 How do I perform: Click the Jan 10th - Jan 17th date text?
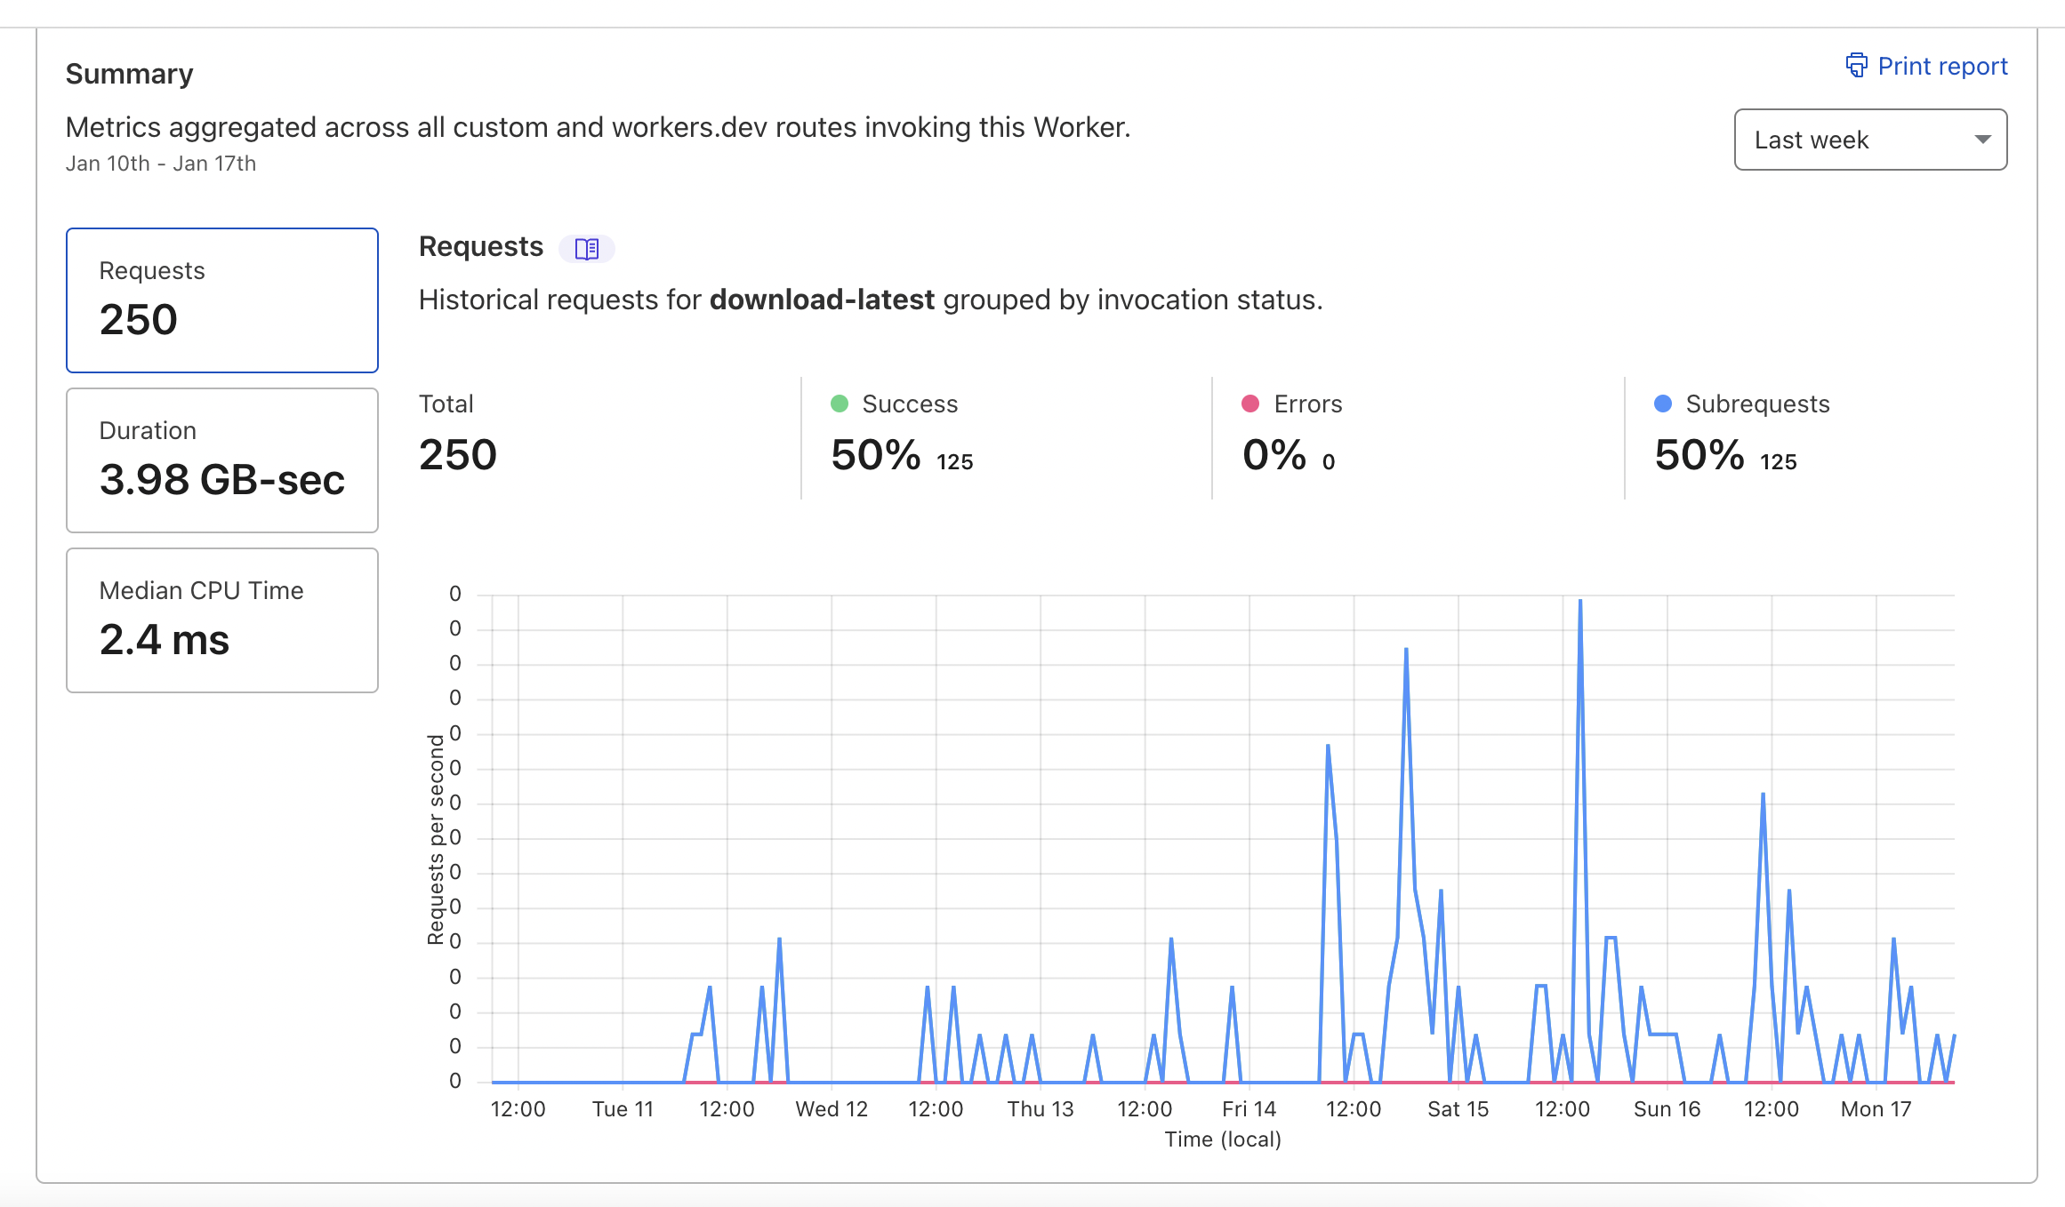point(160,163)
